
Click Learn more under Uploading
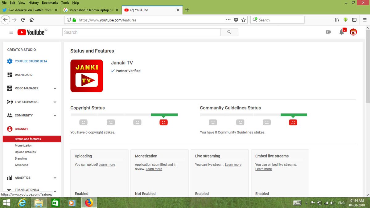(107, 165)
